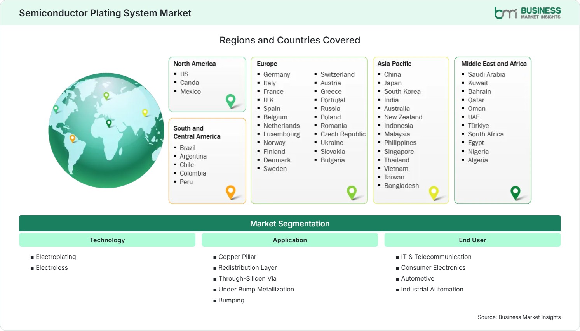Click Algeria in Middle East and Africa list
Screen dimensions: 580x331
point(477,160)
